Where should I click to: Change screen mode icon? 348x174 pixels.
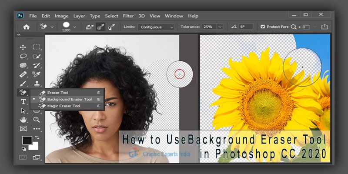click(37, 157)
